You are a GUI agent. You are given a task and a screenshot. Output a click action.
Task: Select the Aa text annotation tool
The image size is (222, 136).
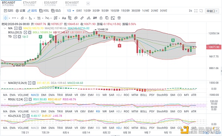coord(64,18)
